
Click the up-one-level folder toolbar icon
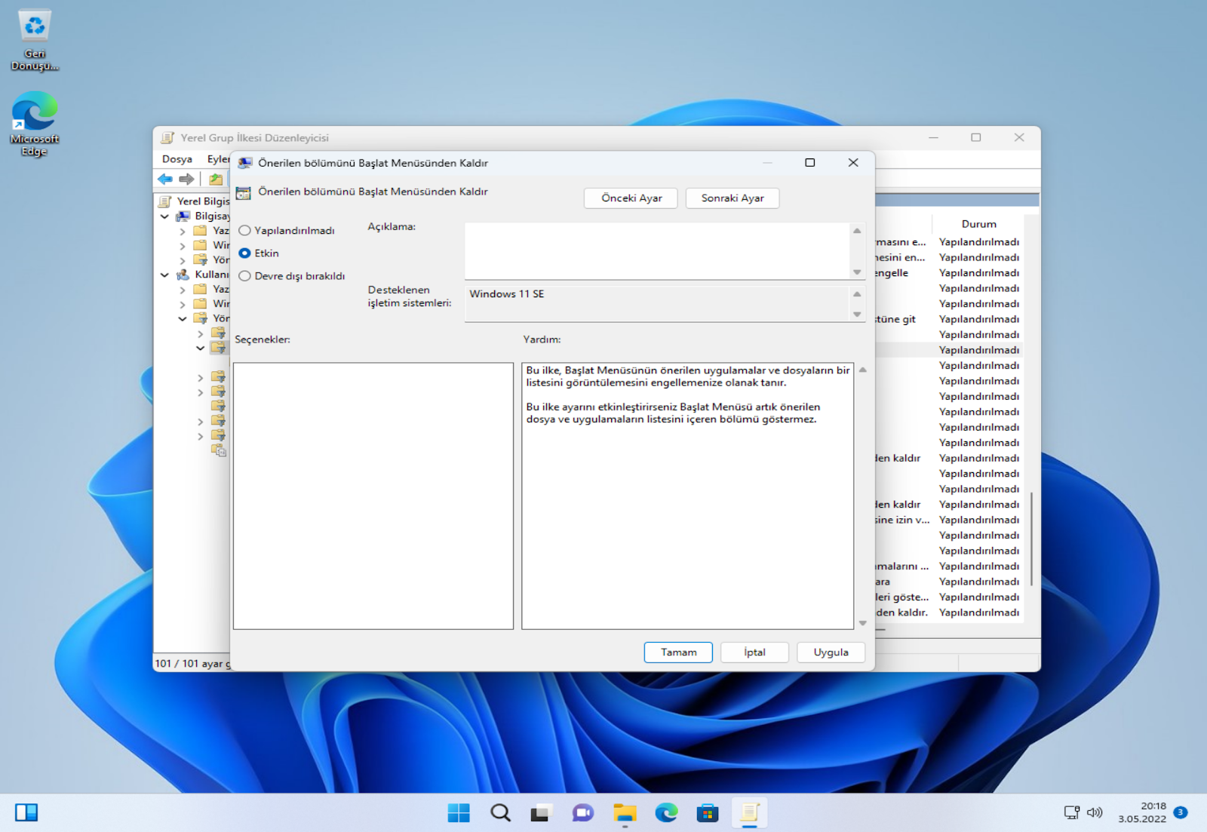(216, 179)
